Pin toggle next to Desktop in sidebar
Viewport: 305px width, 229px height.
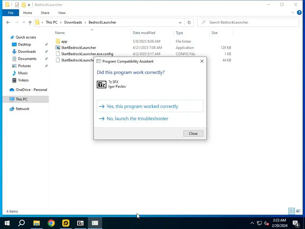point(46,45)
